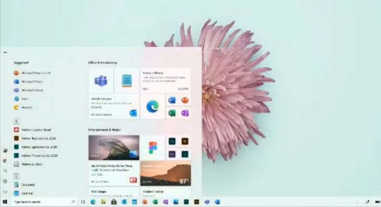Jump to the letter A section header
The image size is (381, 207).
click(16, 121)
